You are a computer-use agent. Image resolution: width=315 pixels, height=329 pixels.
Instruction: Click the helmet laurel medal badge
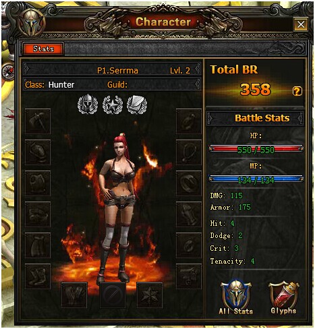tap(88, 104)
